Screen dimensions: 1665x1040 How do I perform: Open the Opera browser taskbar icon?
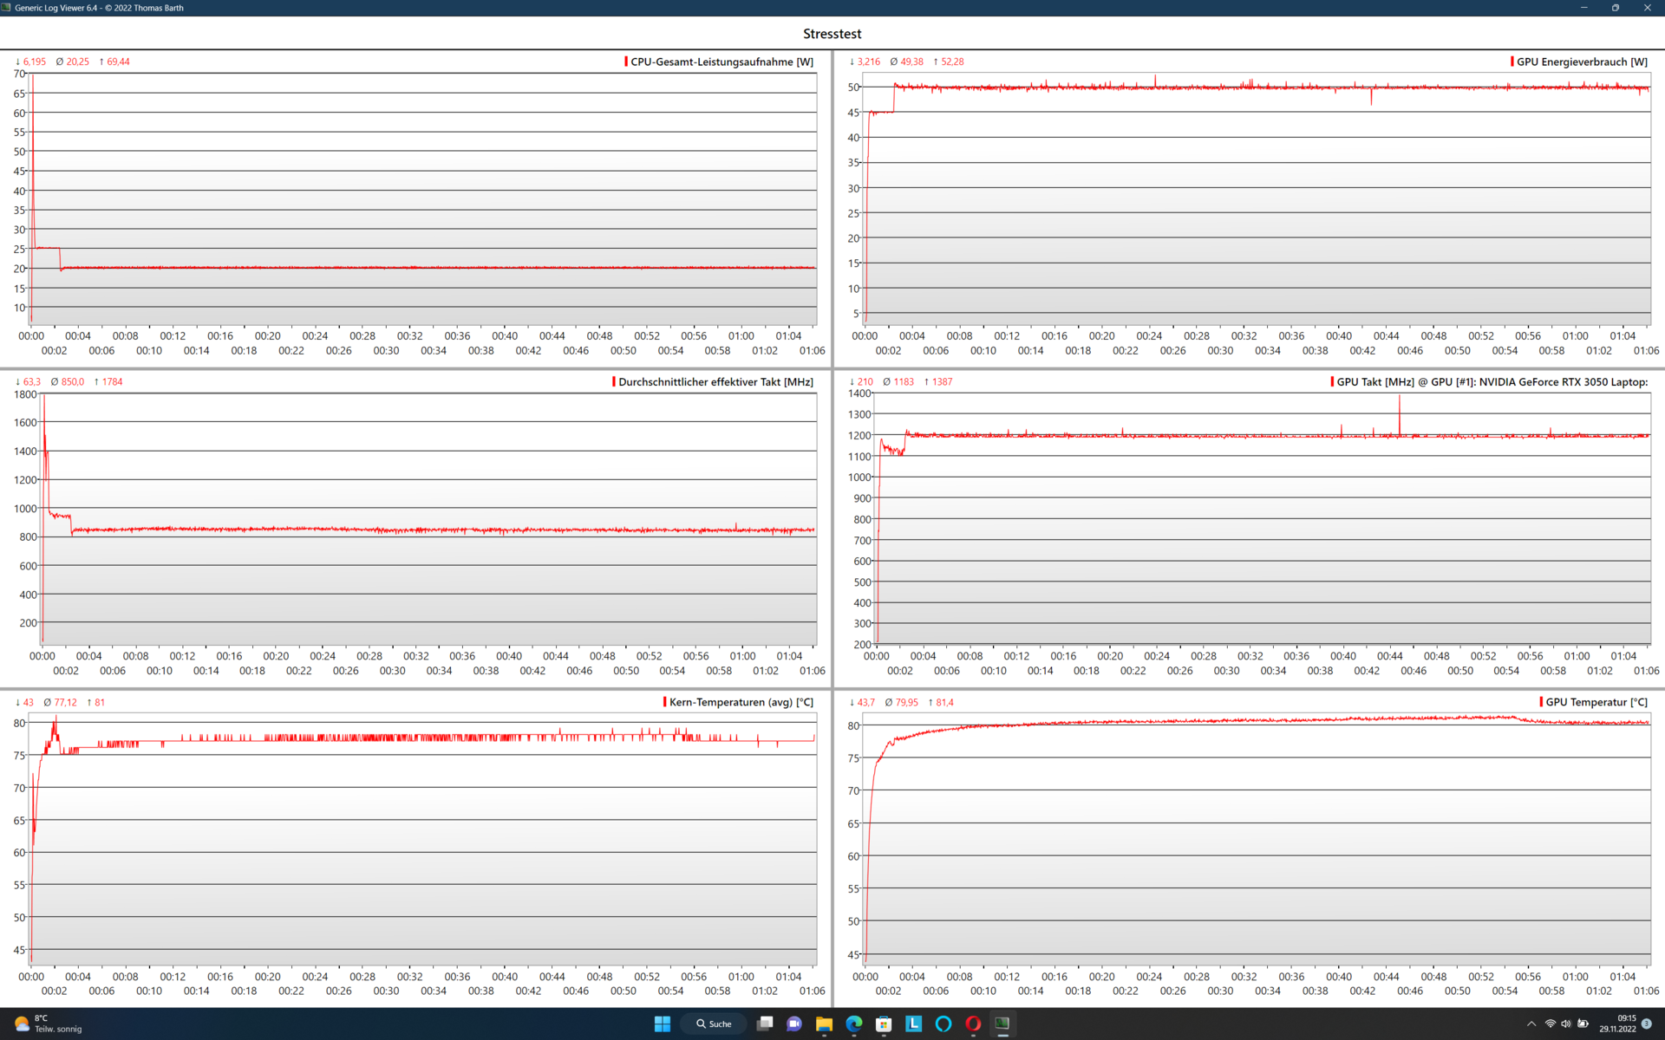pos(973,1024)
